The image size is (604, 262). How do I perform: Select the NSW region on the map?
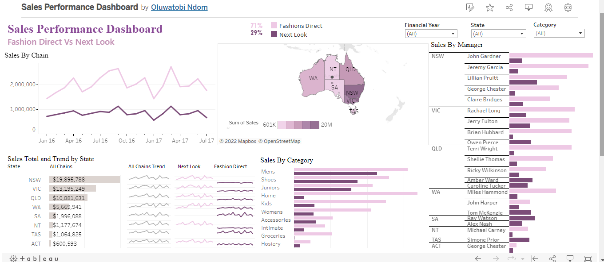[351, 93]
